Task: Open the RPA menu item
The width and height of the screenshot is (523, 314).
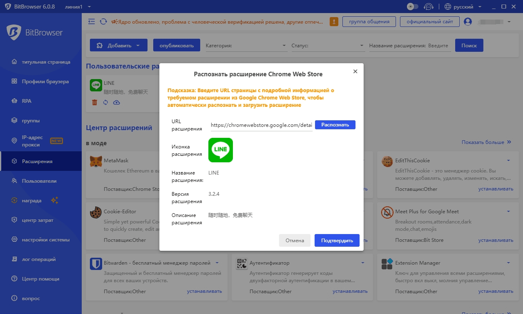Action: coord(41,101)
